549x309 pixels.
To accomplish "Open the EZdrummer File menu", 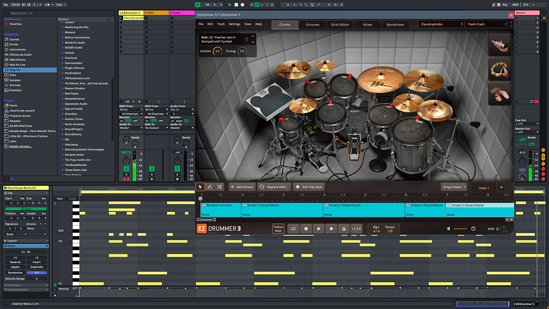I will click(x=201, y=24).
